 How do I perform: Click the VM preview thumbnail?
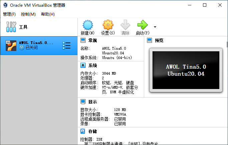(x=186, y=70)
